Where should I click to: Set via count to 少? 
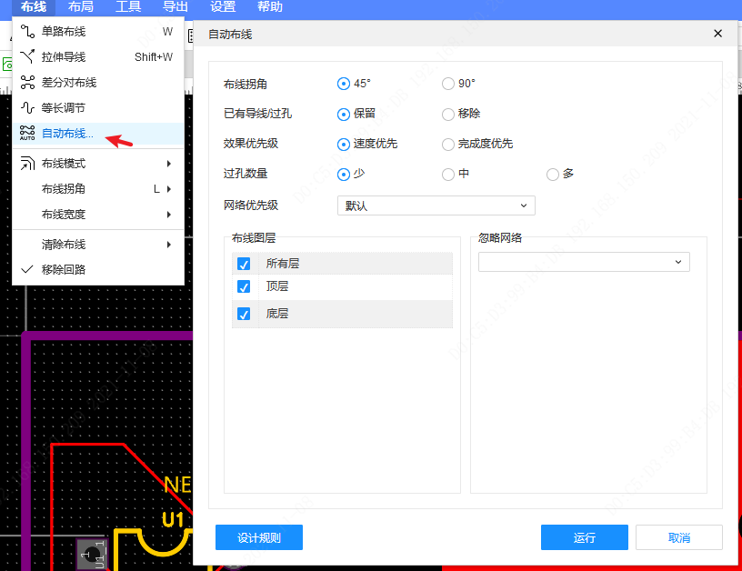pyautogui.click(x=344, y=175)
